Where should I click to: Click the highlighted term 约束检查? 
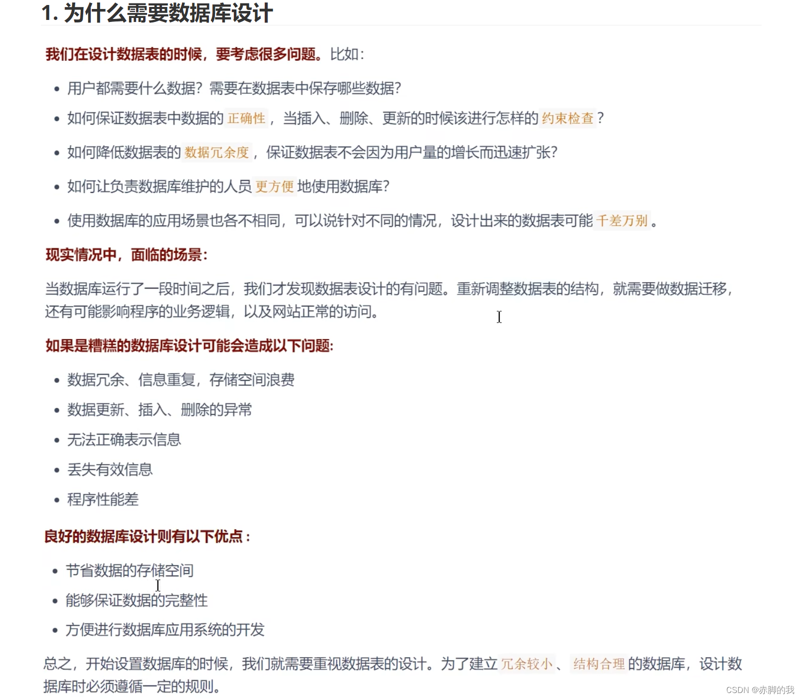click(567, 119)
